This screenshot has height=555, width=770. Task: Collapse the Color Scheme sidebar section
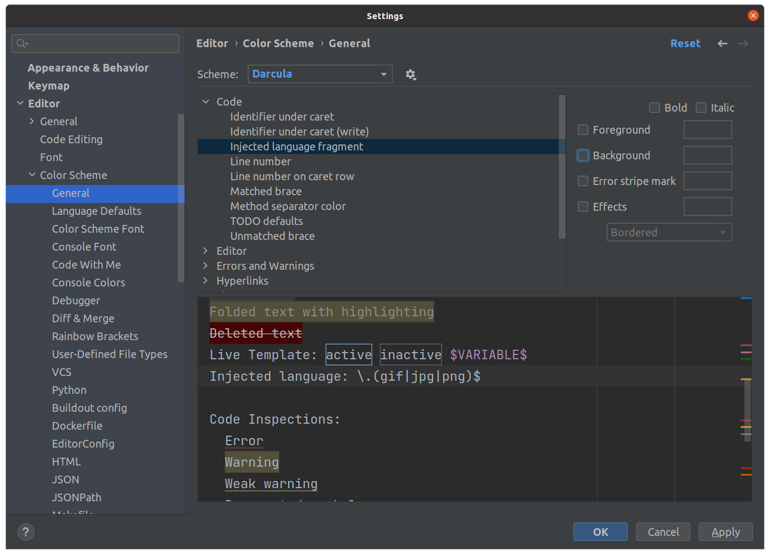pyautogui.click(x=32, y=175)
